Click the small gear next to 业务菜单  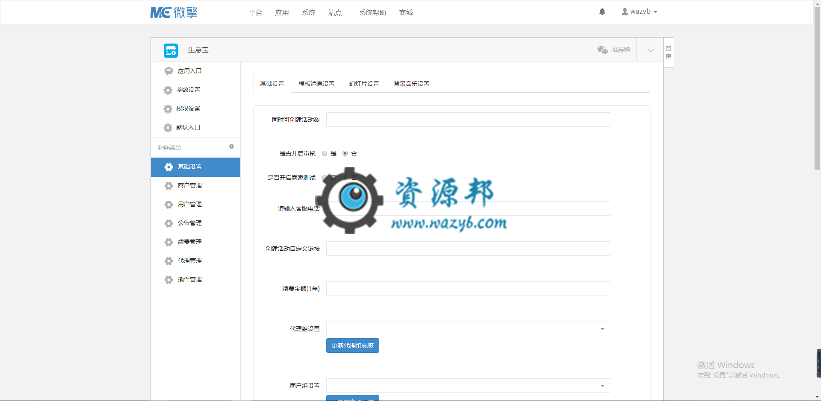pyautogui.click(x=231, y=146)
